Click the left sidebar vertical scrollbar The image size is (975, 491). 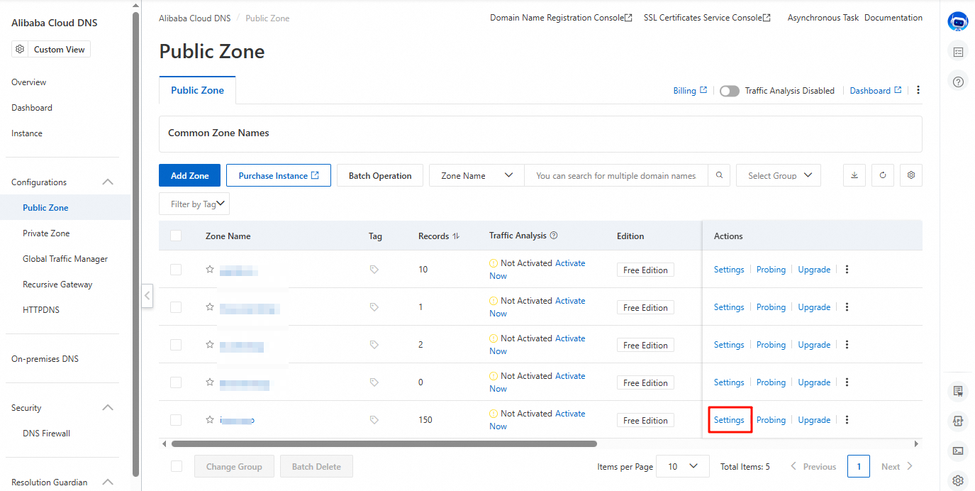136,245
